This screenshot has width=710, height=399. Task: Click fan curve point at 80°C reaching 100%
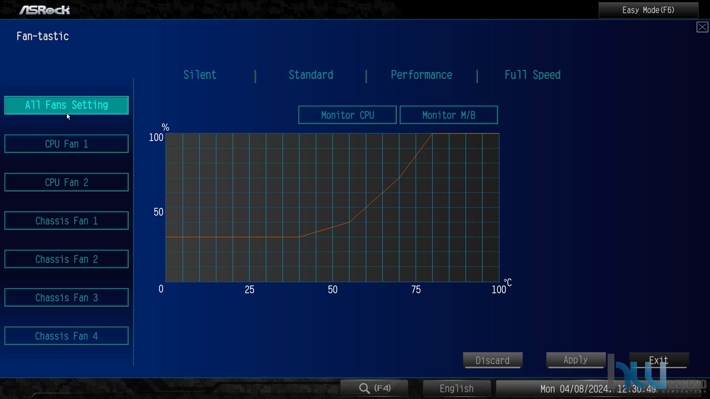point(432,134)
